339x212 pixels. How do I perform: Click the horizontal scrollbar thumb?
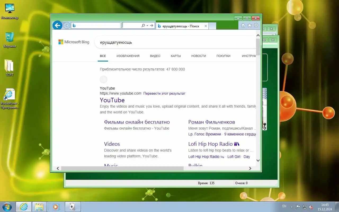(x=122, y=168)
